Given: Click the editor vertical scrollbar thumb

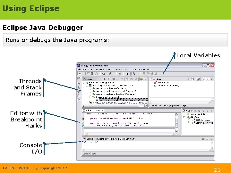Looking at the screenshot, I should pos(177,123).
